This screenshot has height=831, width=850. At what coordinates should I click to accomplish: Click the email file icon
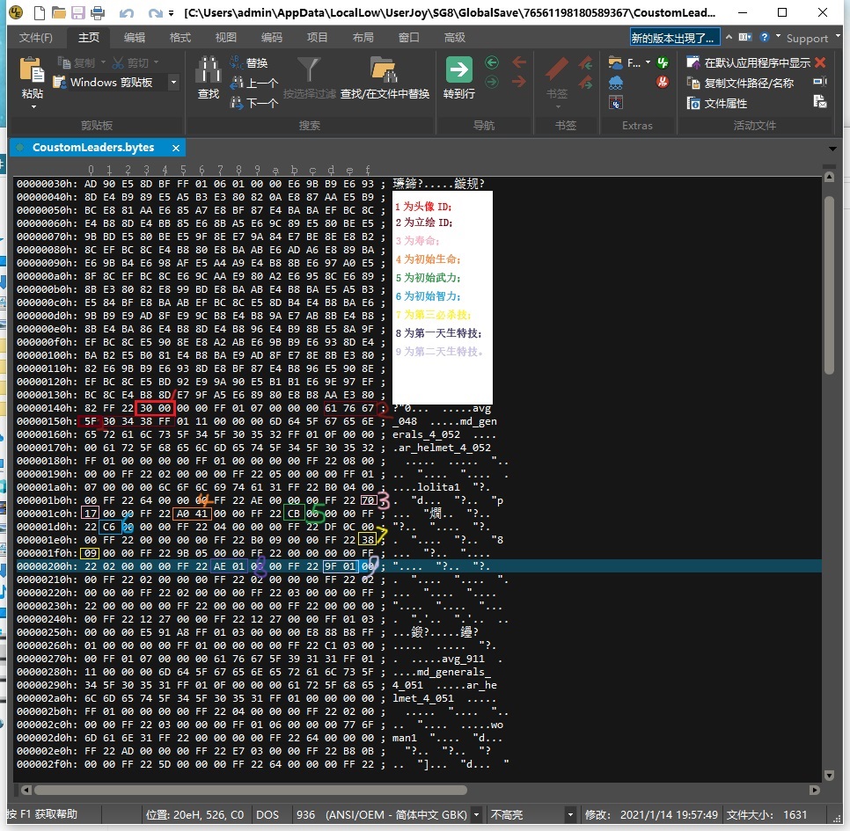pos(820,101)
